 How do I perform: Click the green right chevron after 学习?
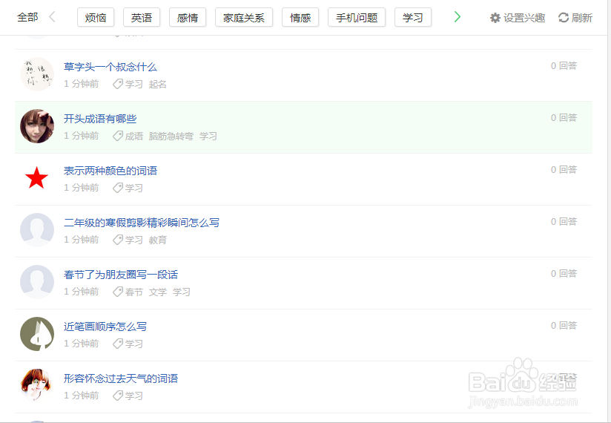(x=458, y=17)
